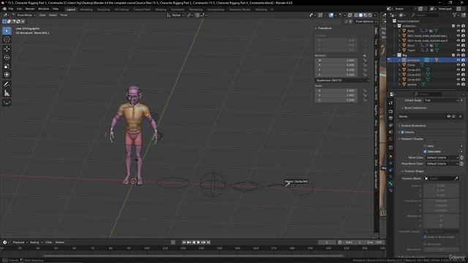
Task: Open Playback menu in timeline
Action: [x=20, y=243]
